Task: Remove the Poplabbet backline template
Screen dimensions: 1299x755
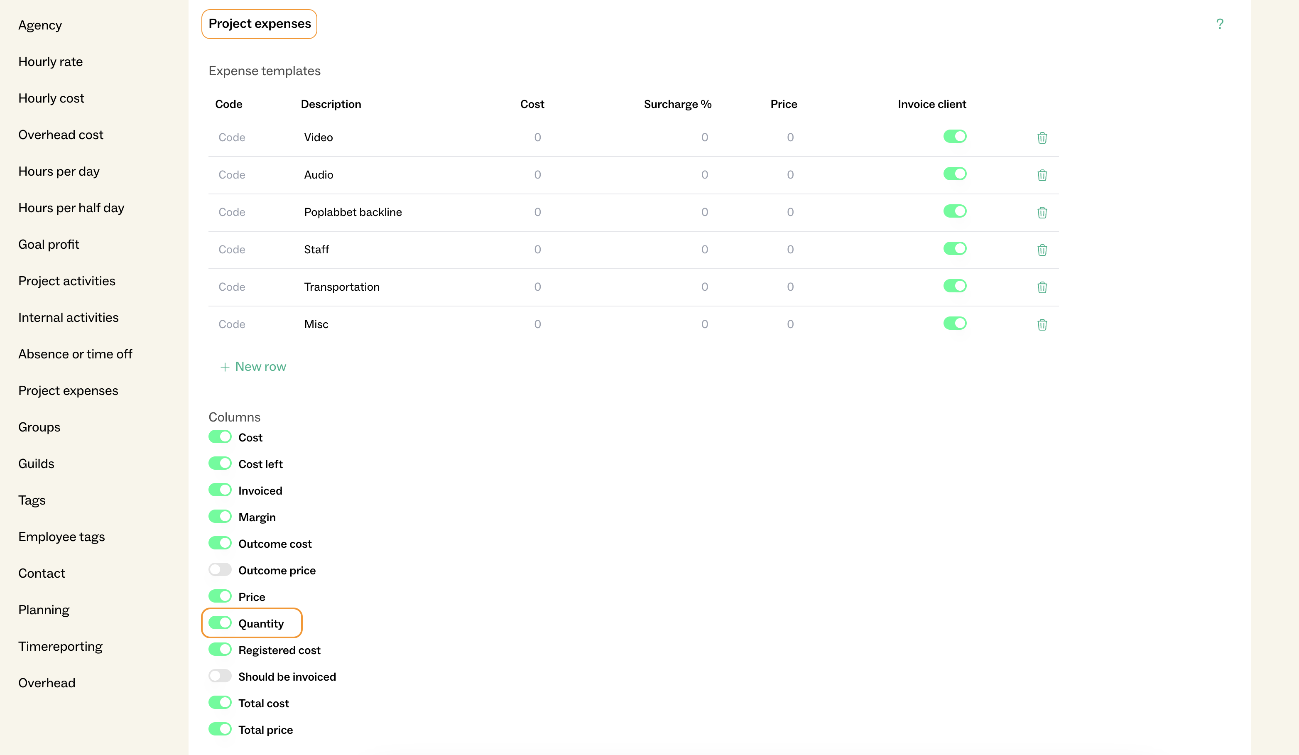Action: click(x=1042, y=212)
